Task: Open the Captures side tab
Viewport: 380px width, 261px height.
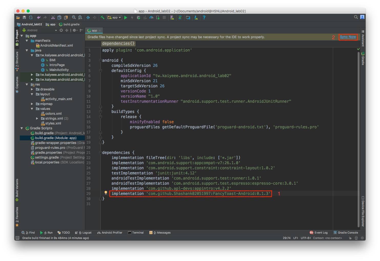Action: point(17,85)
